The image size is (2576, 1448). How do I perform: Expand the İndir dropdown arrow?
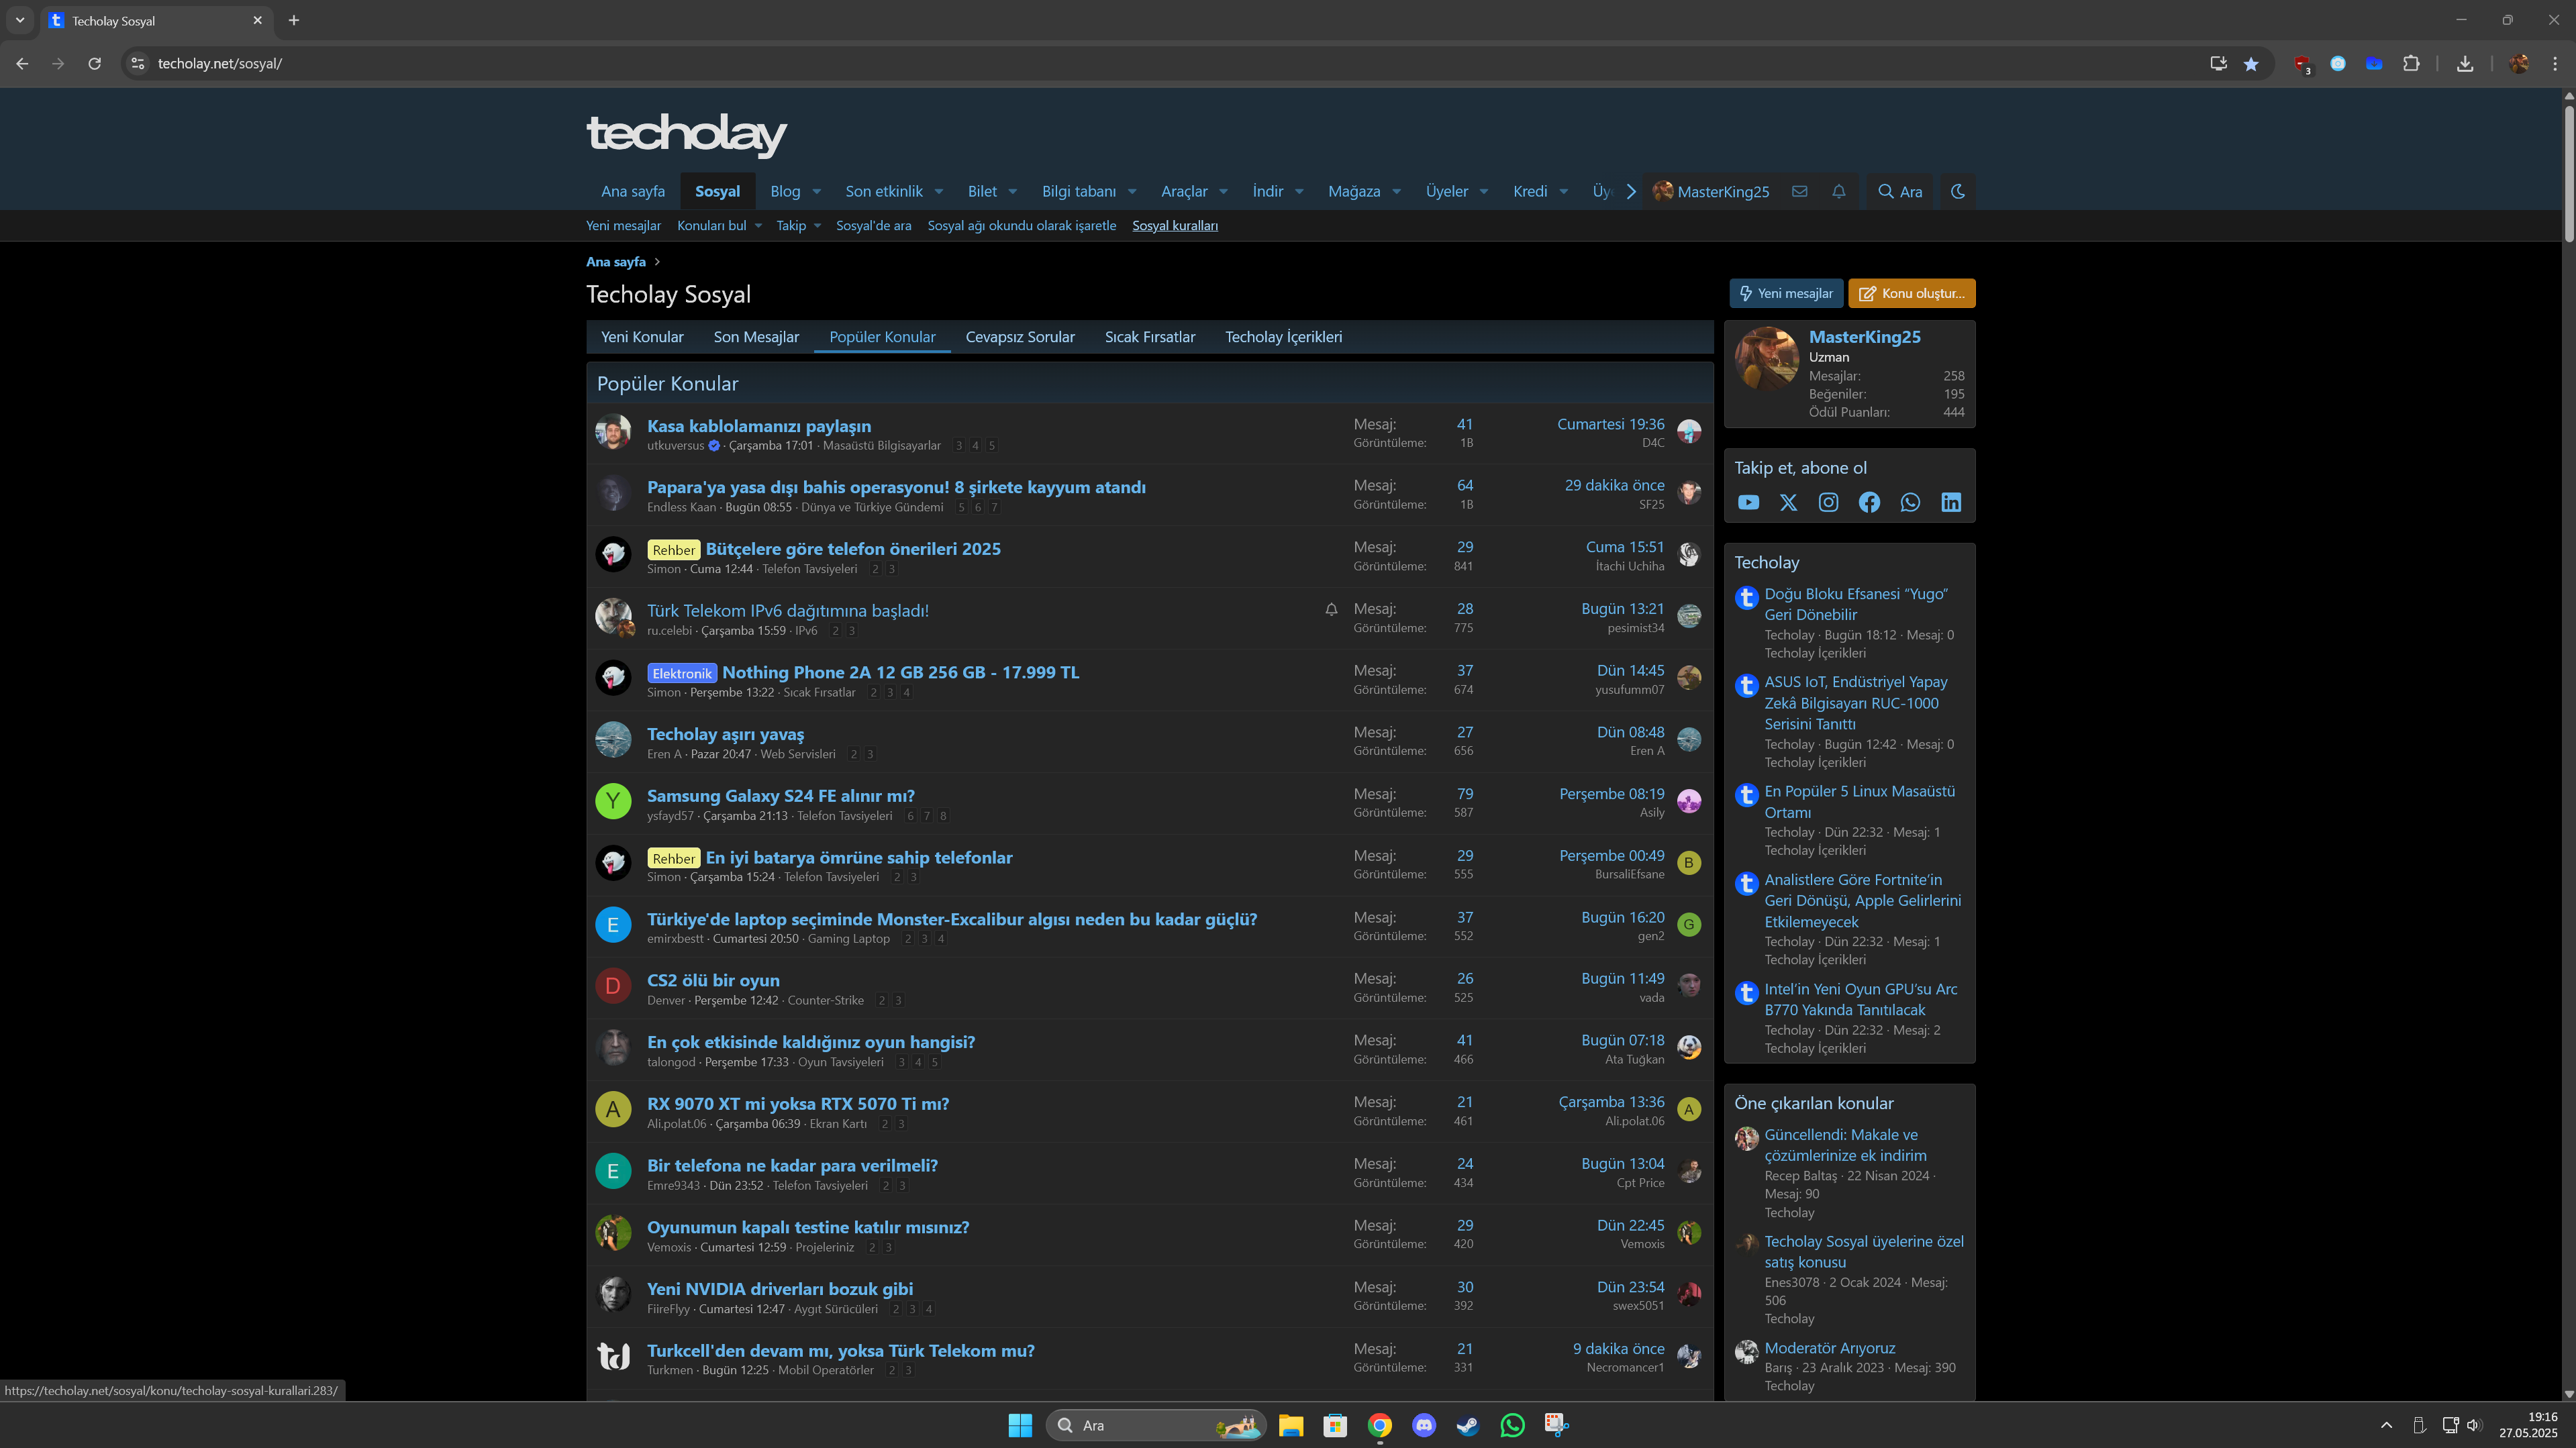point(1299,191)
